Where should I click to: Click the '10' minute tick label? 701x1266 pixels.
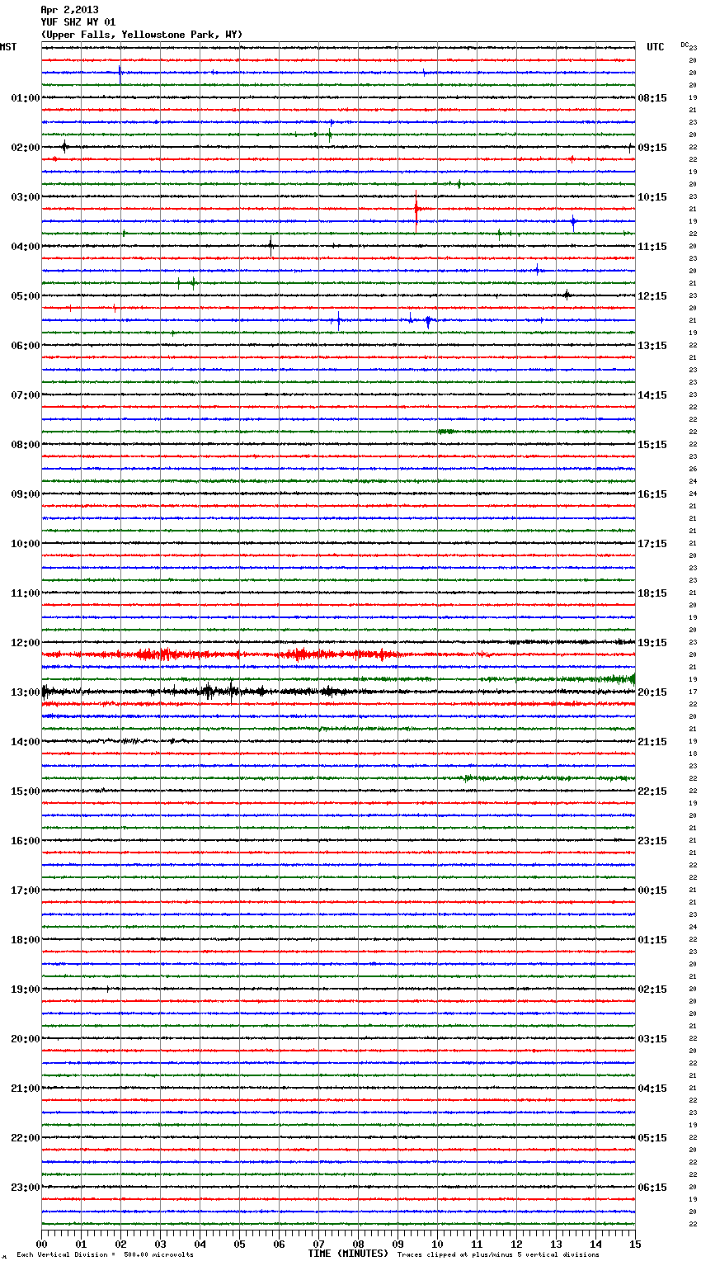pos(438,1244)
